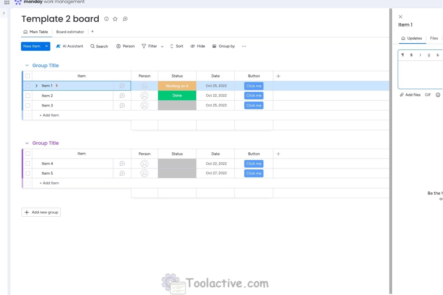Click the green Done status cell
The width and height of the screenshot is (443, 295).
[x=177, y=96]
